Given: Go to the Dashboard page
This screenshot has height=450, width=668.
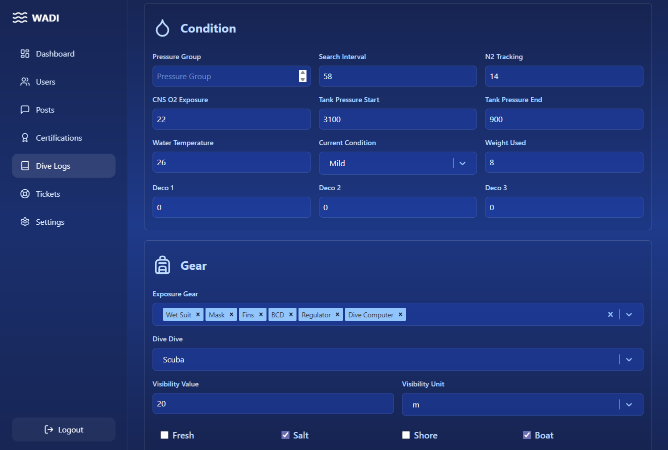Looking at the screenshot, I should tap(55, 54).
